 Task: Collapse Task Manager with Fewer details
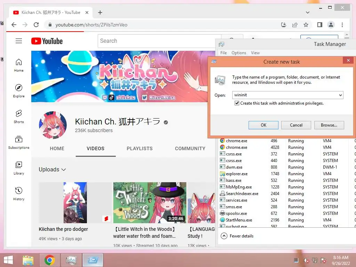click(x=237, y=236)
